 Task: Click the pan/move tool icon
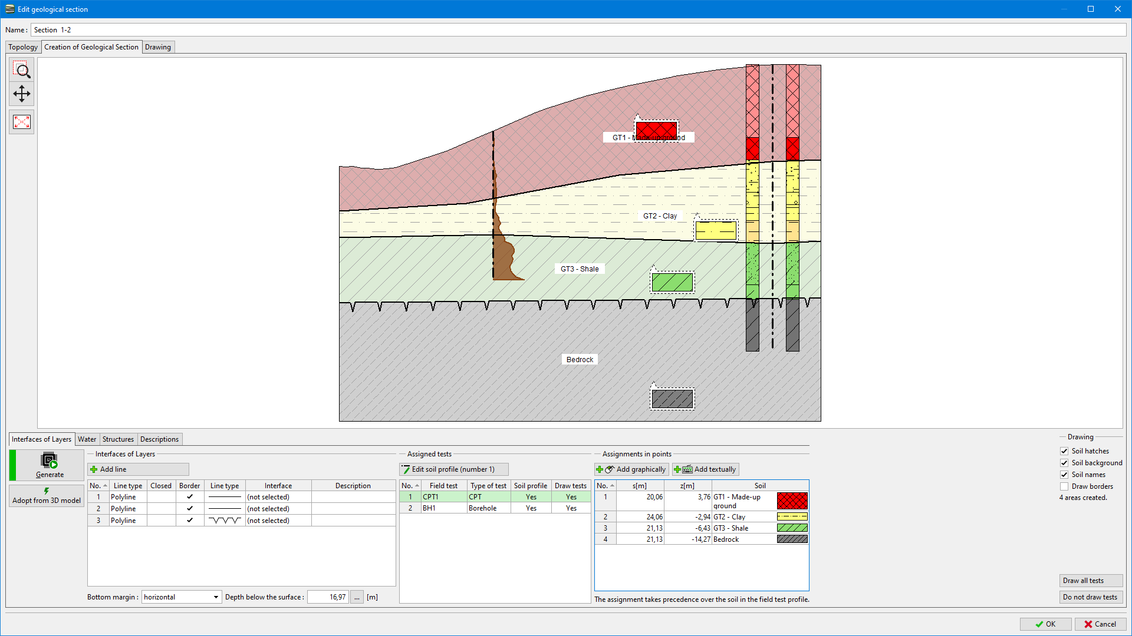(21, 93)
